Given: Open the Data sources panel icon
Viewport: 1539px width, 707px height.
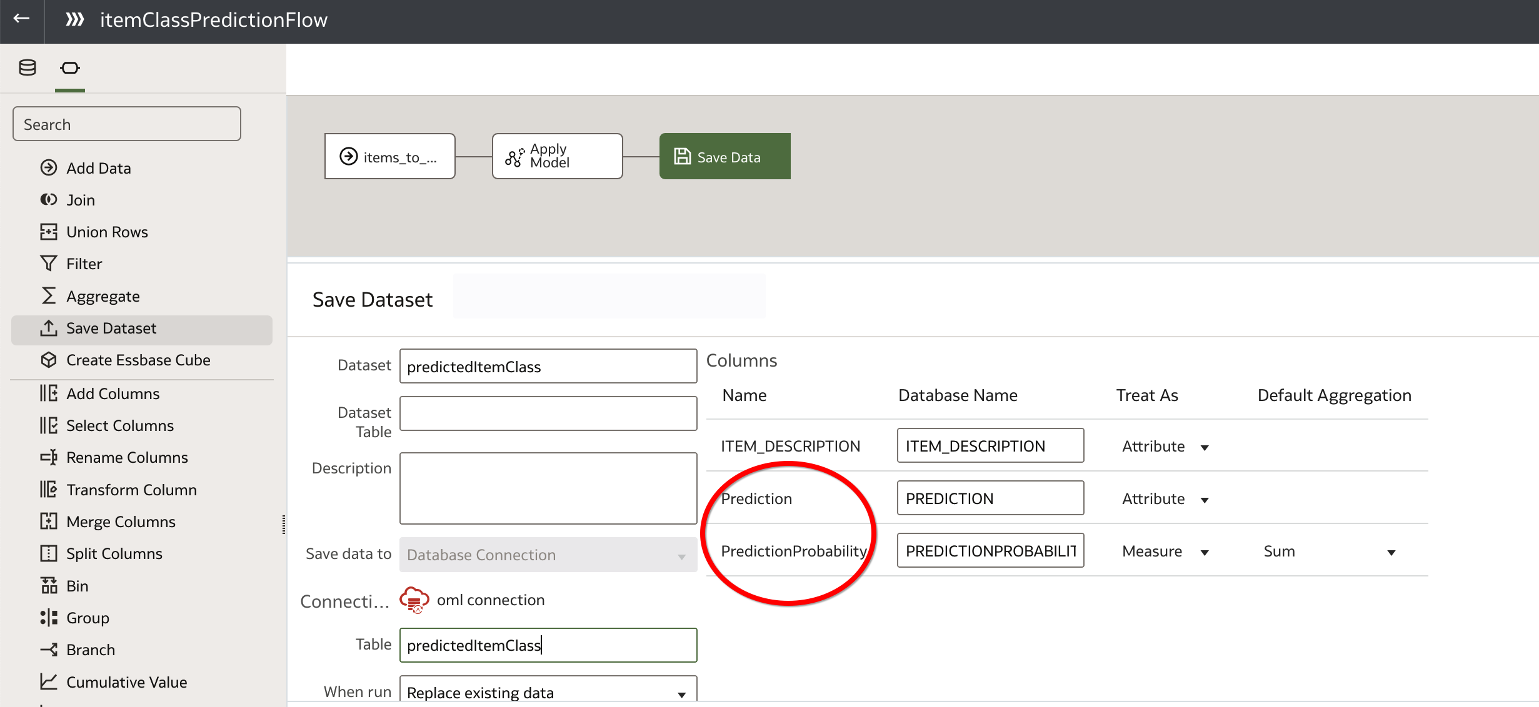Looking at the screenshot, I should [x=28, y=67].
